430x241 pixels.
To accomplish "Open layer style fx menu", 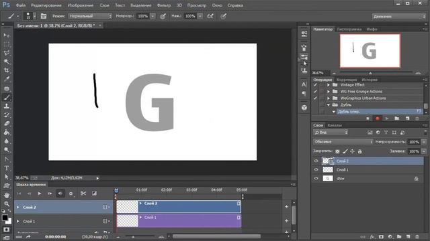I will 372,236.
